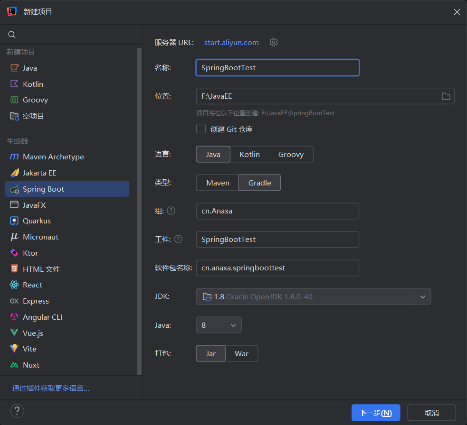Screen dimensions: 467x425
Task: Open the JDK 1.8 dropdown
Action: tap(314, 296)
